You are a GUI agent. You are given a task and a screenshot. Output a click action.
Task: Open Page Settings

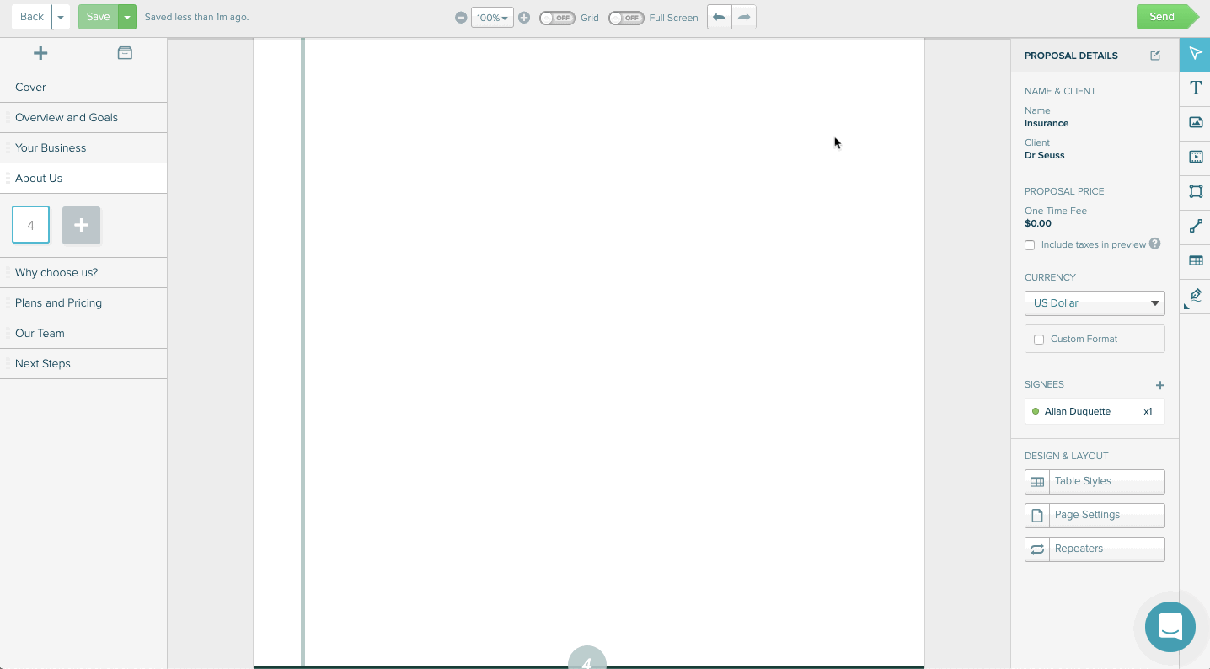click(x=1094, y=515)
